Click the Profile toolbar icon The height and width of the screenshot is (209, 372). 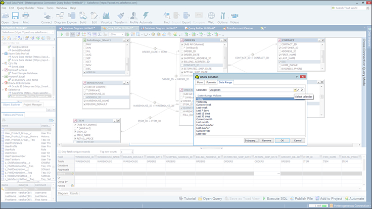pos(134,18)
